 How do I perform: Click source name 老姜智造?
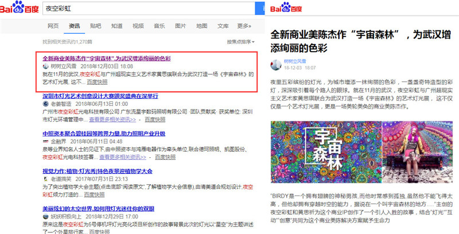coord(61,104)
